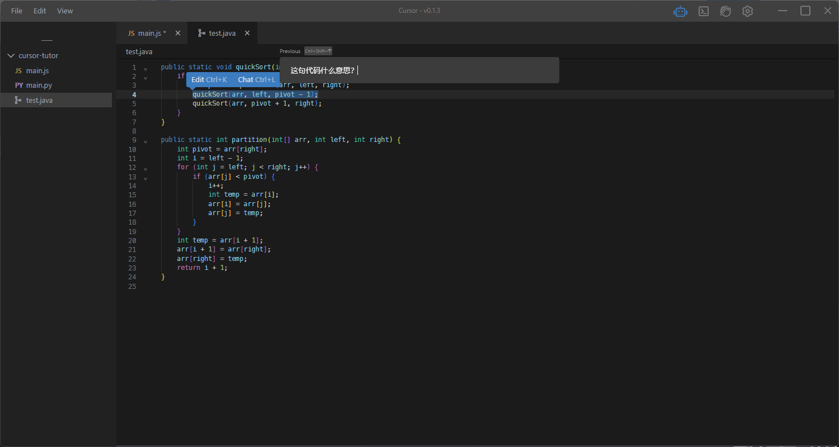The image size is (839, 447).
Task: Open the File menu
Action: coord(17,11)
